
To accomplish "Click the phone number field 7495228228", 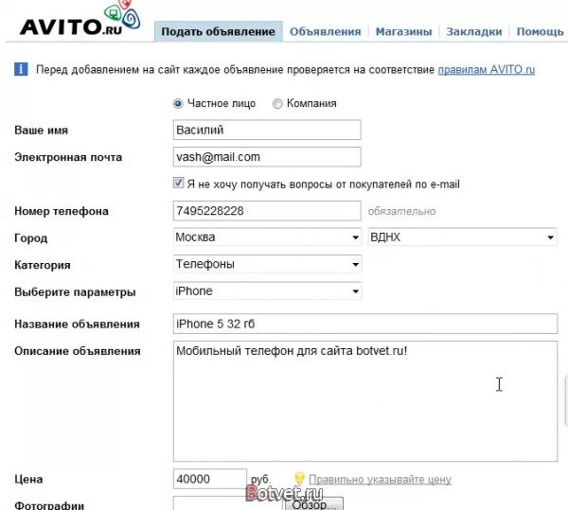I will tap(267, 211).
